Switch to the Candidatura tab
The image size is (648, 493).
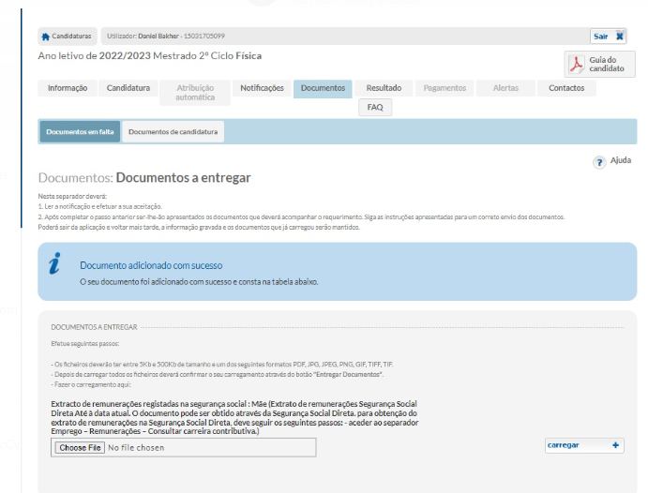coord(128,88)
